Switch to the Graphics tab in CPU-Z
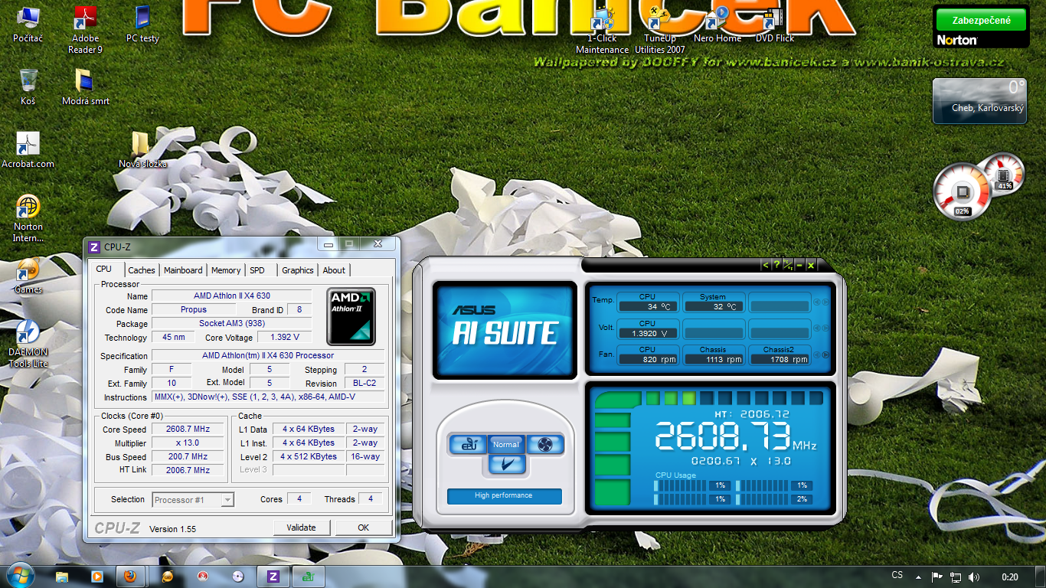The width and height of the screenshot is (1046, 588). [x=298, y=270]
